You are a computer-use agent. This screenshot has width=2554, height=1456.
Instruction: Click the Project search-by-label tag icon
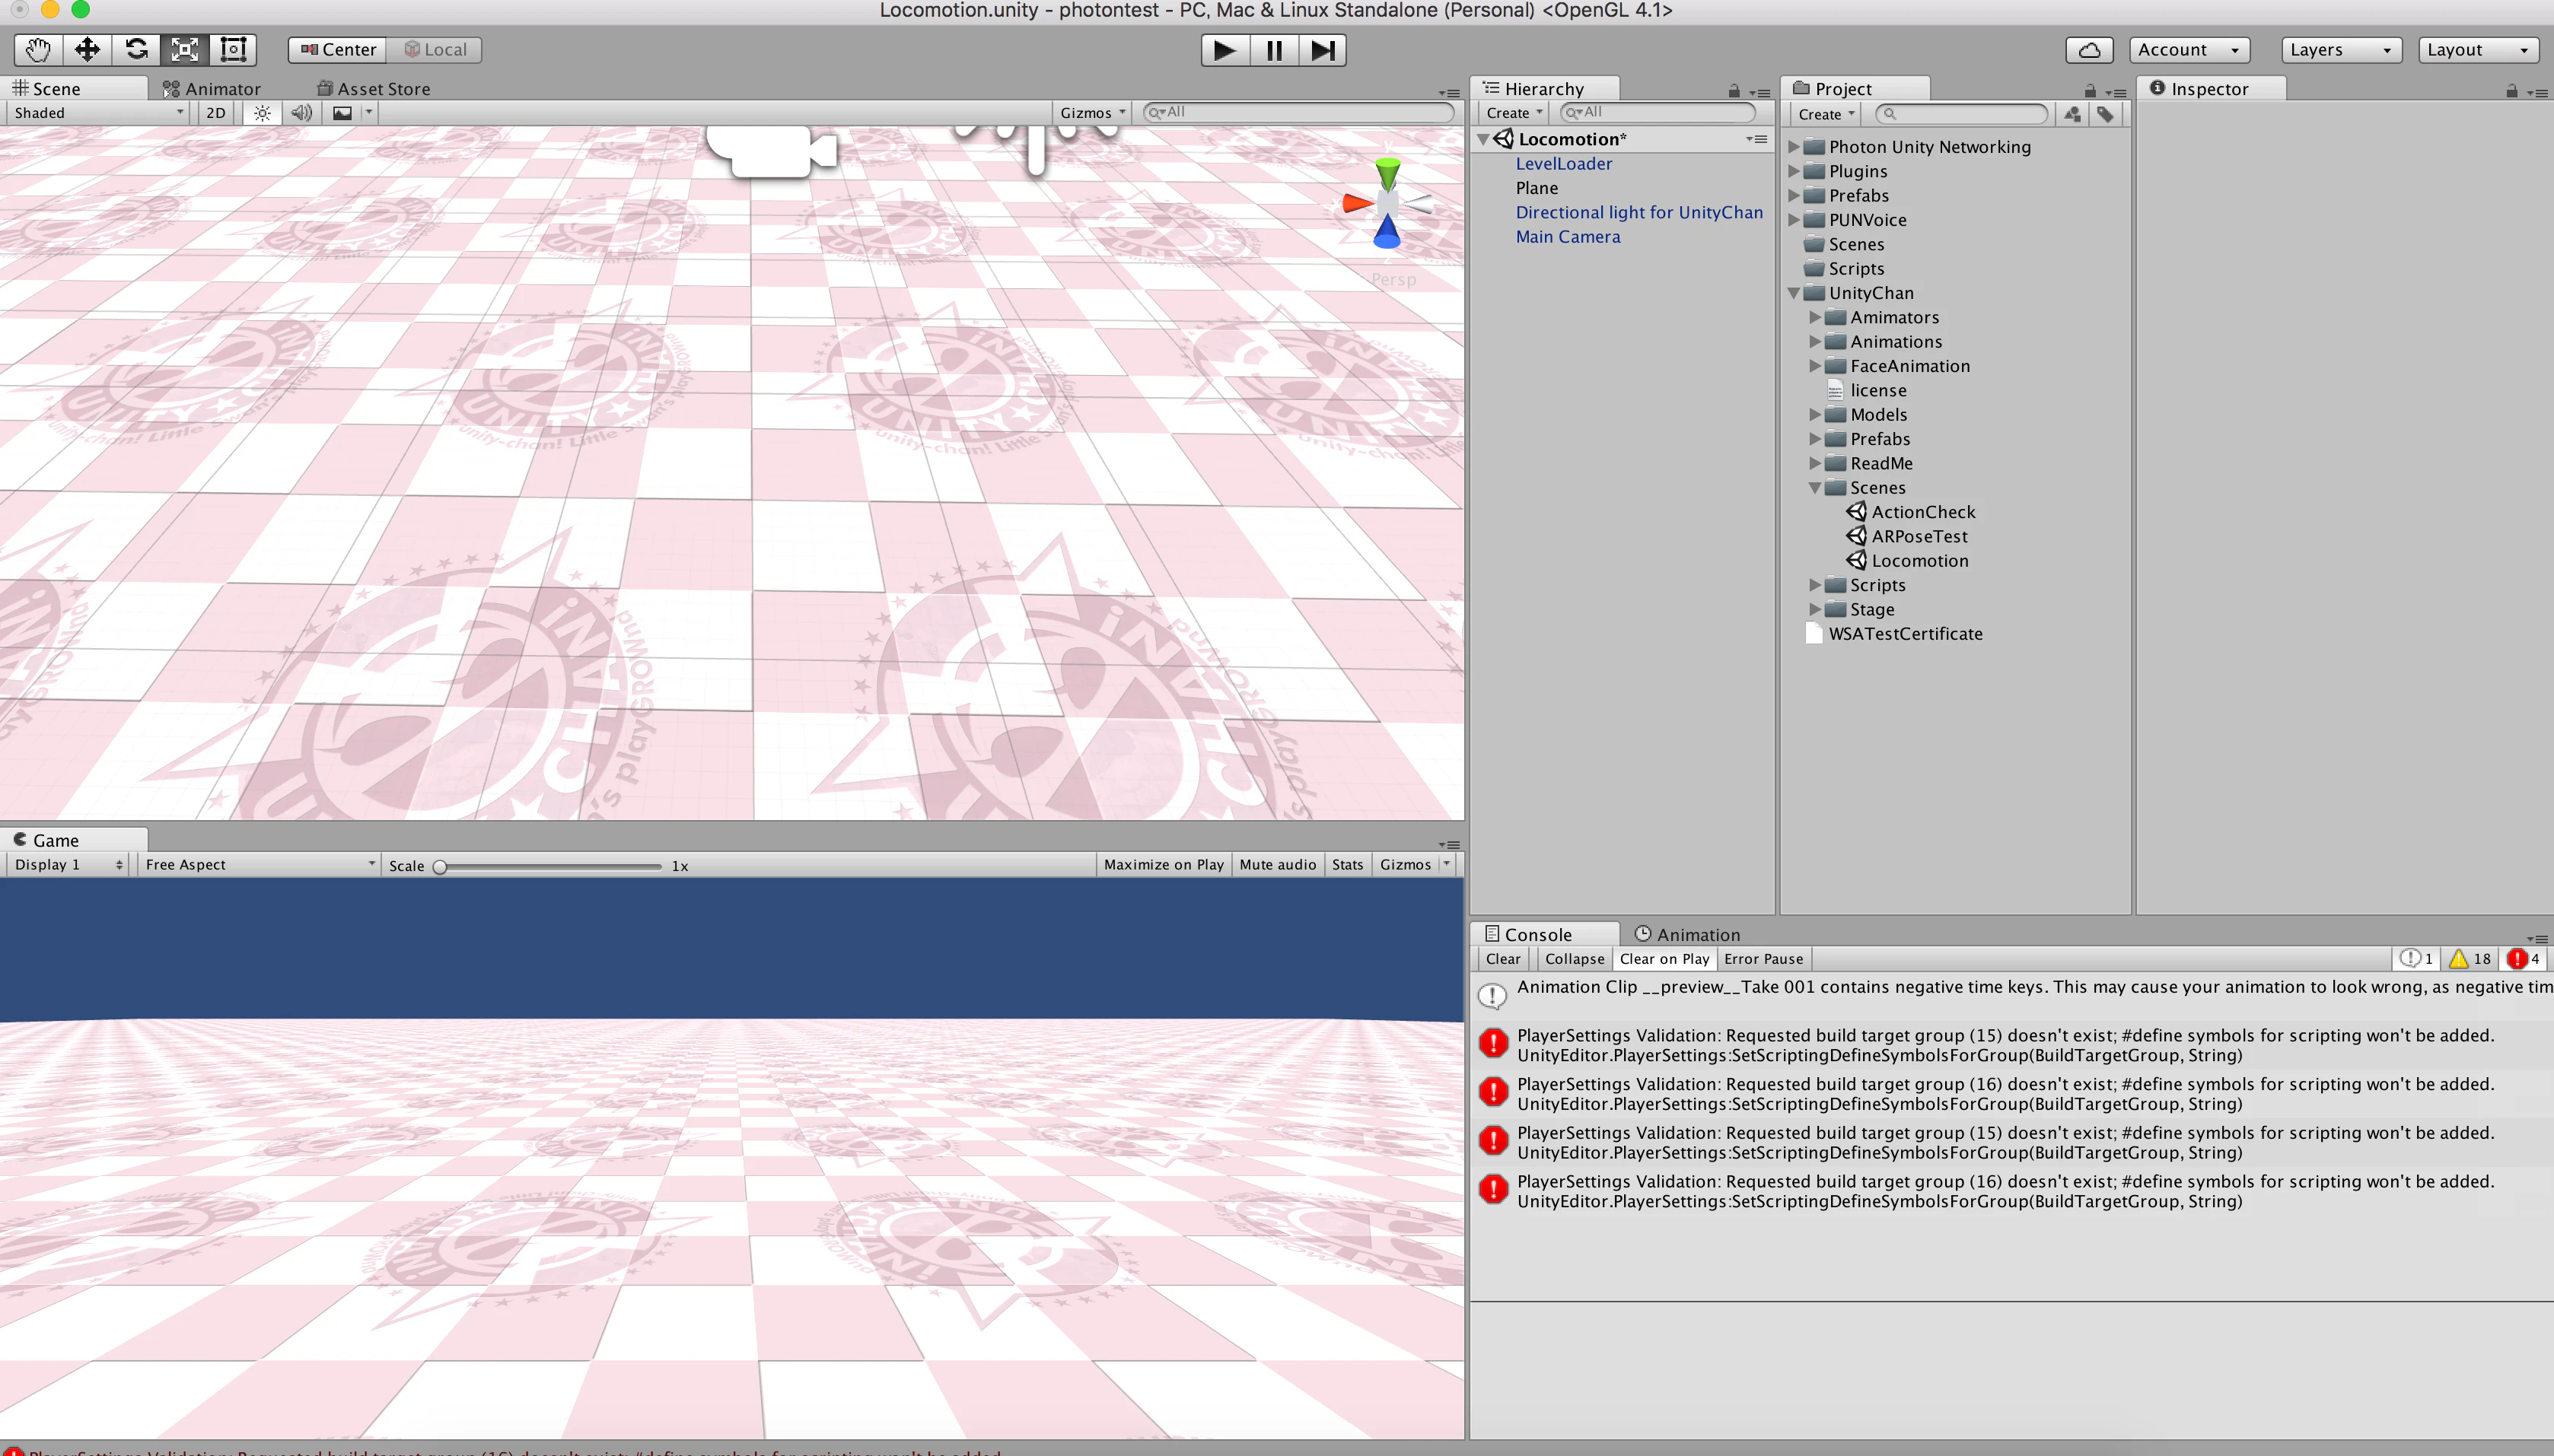click(x=2106, y=114)
